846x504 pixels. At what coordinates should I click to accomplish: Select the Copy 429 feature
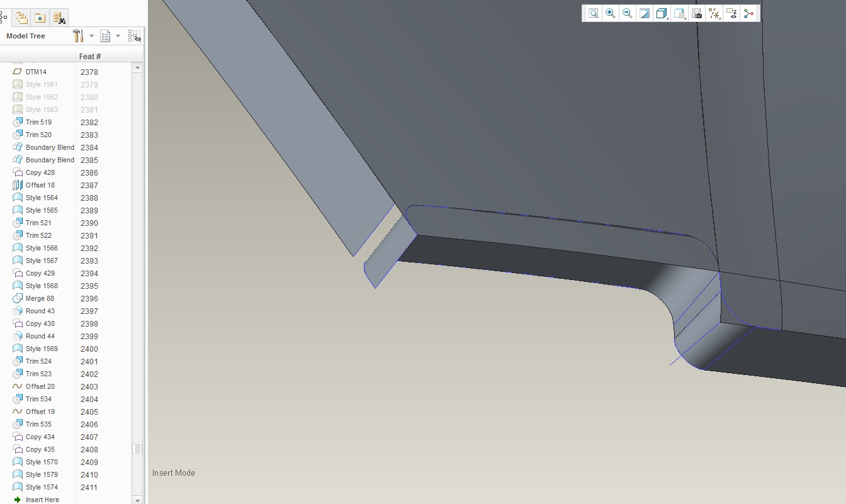pyautogui.click(x=40, y=273)
